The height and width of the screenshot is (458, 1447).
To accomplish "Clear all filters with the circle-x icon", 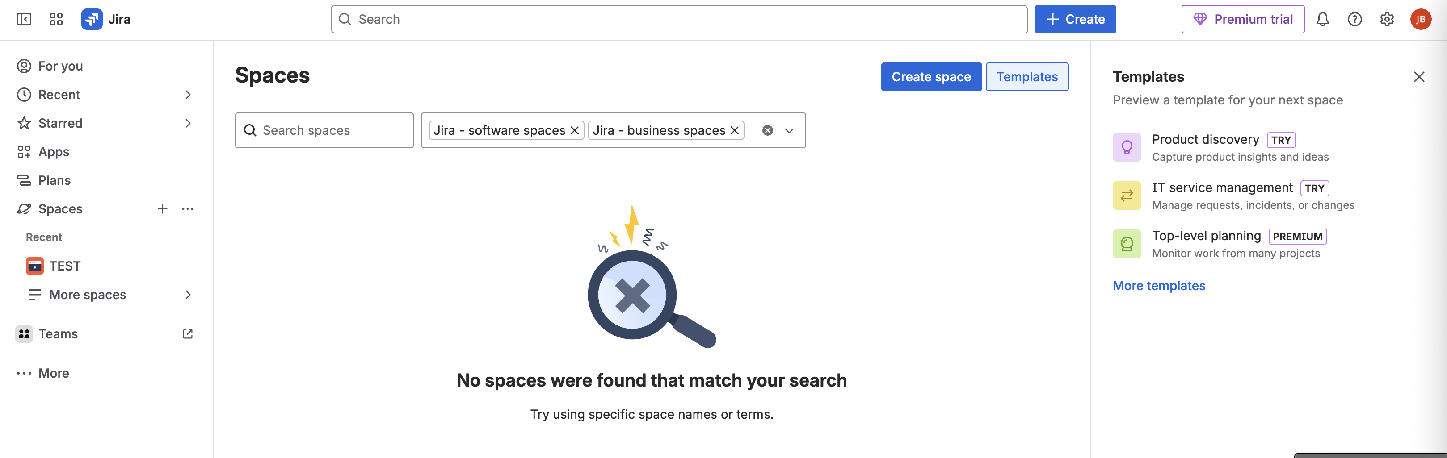I will 767,130.
